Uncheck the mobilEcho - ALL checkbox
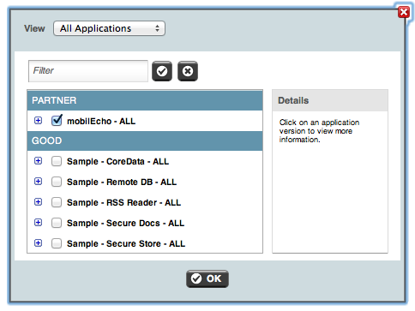The height and width of the screenshot is (311, 415). 57,120
